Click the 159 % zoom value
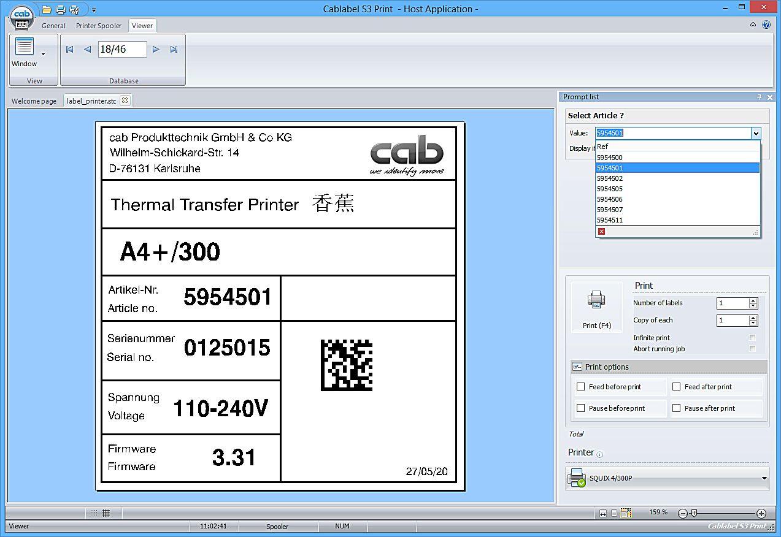 pyautogui.click(x=658, y=512)
